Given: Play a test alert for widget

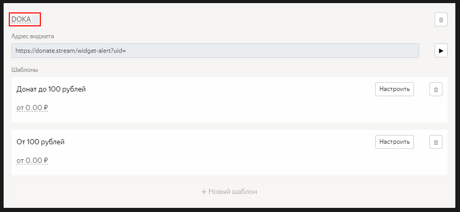Looking at the screenshot, I should click(x=441, y=51).
